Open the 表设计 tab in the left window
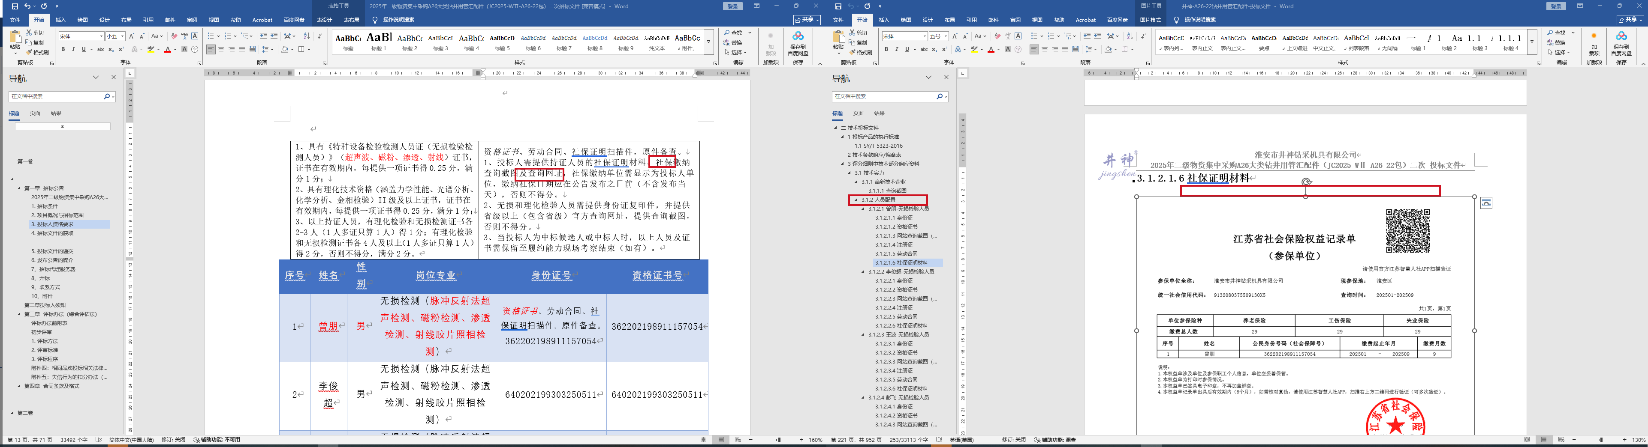The height and width of the screenshot is (447, 1648). (x=324, y=20)
